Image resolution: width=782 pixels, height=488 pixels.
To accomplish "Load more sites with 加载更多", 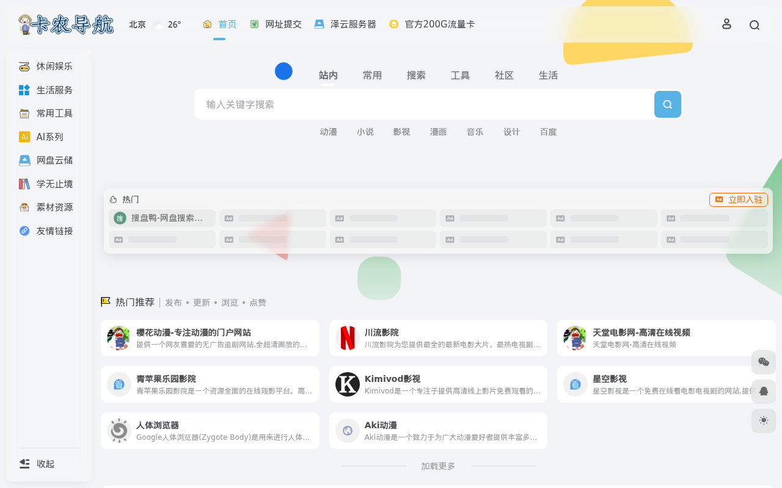I will pyautogui.click(x=438, y=466).
